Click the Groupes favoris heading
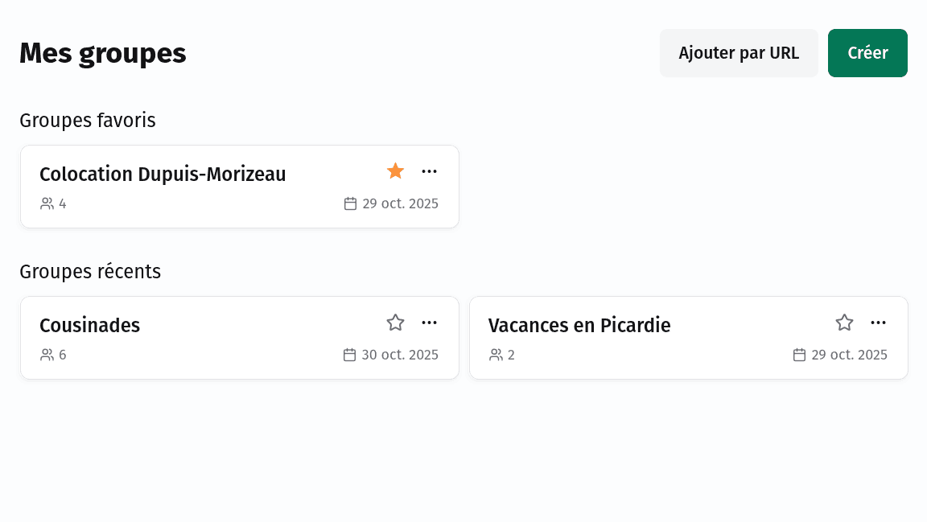The width and height of the screenshot is (927, 522). pyautogui.click(x=88, y=121)
